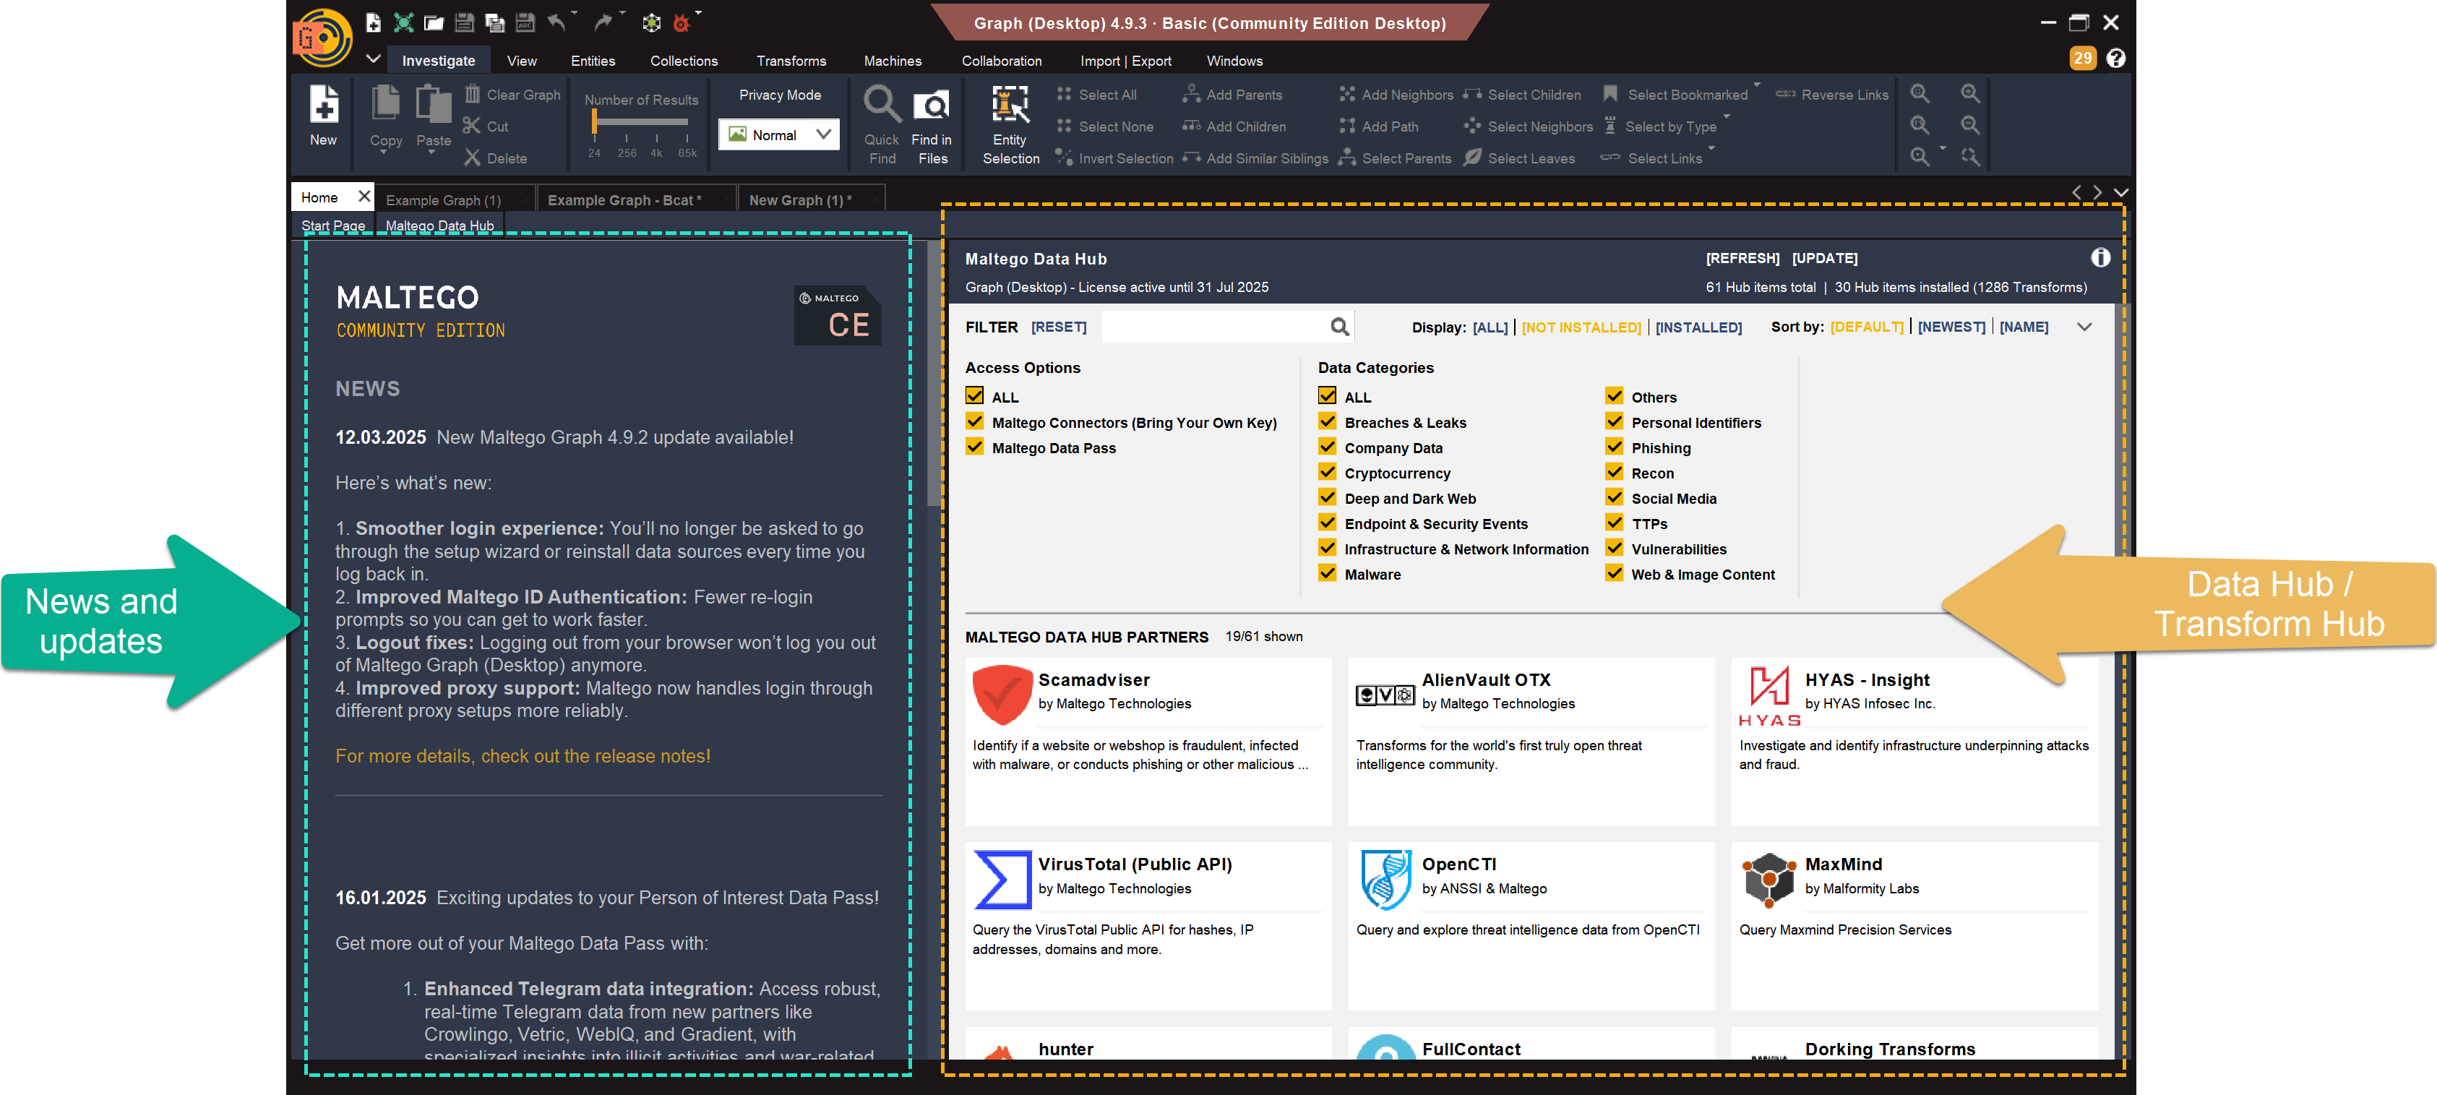Viewport: 2437px width, 1095px height.
Task: Click the [UPDATE] link
Action: [x=1824, y=257]
